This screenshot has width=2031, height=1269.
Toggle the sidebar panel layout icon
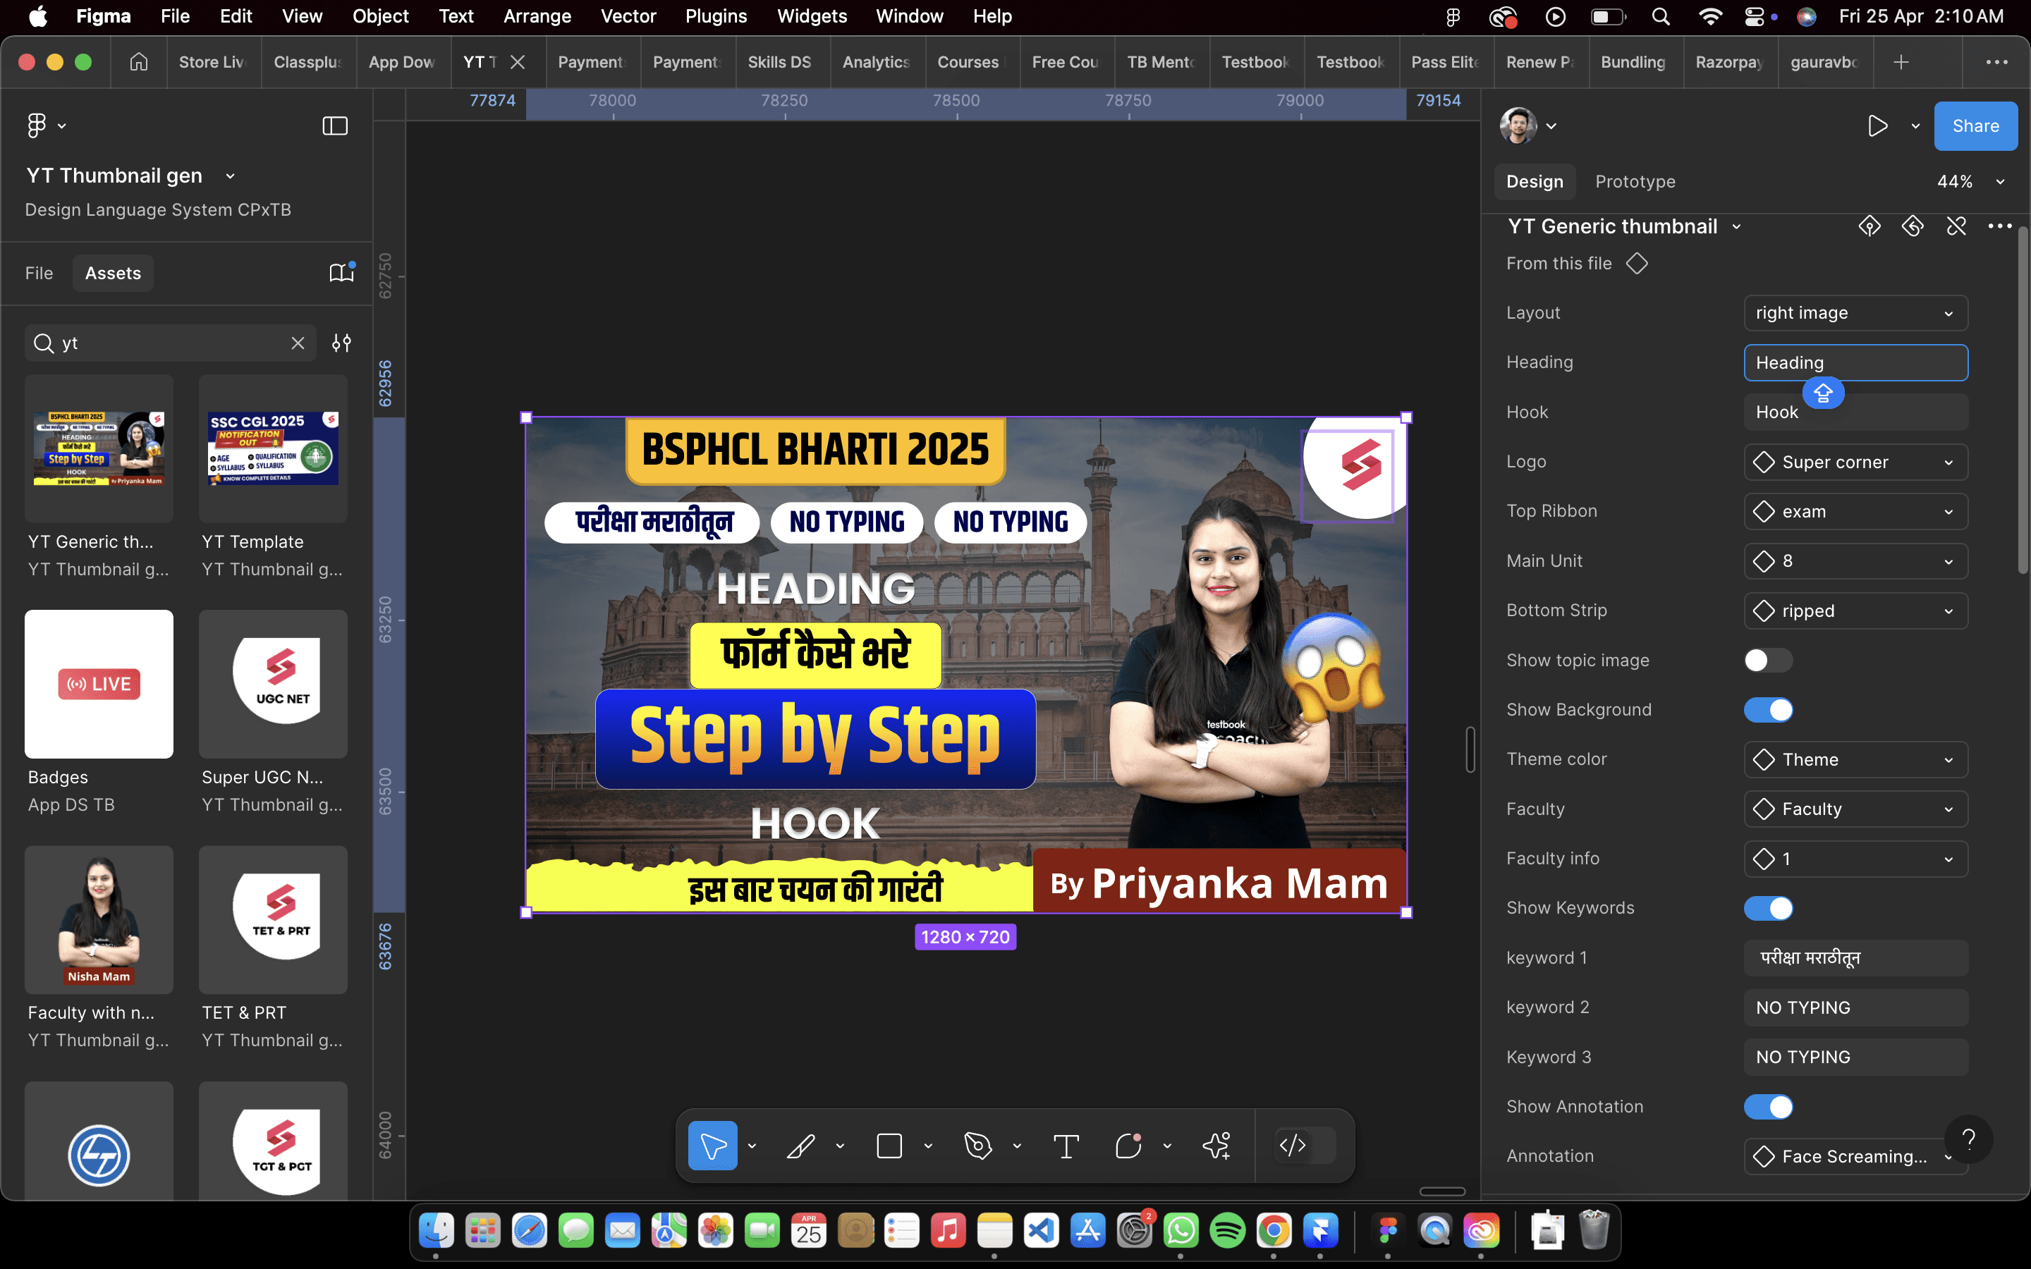335,126
